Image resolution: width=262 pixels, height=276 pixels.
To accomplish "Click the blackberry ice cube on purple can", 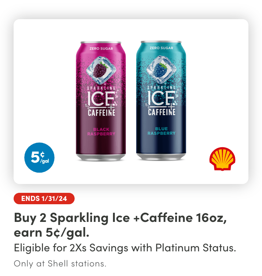I will tap(100, 69).
